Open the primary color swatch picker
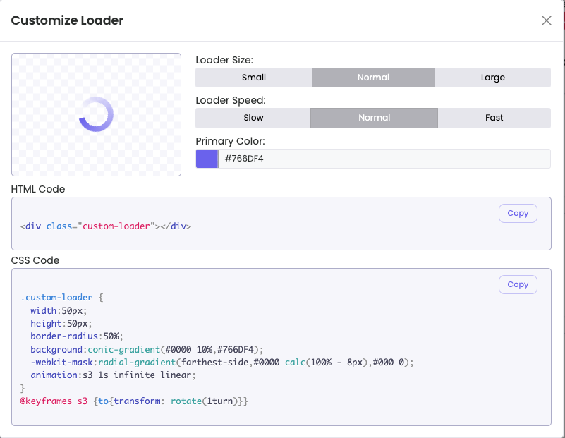Viewport: 565px width, 438px height. [207, 159]
